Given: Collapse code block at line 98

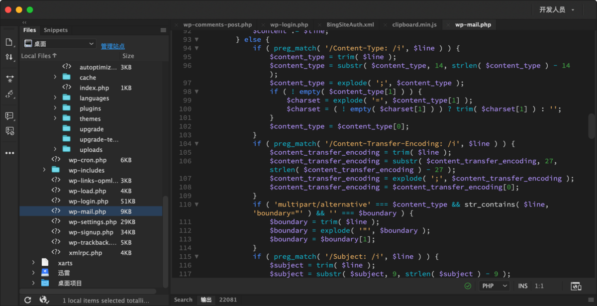Looking at the screenshot, I should point(197,92).
